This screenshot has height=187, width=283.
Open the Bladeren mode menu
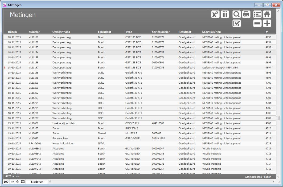point(37,182)
